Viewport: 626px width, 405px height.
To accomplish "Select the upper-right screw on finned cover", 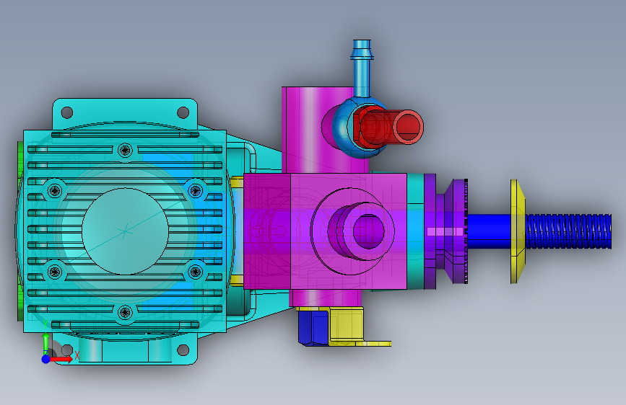I will 196,190.
